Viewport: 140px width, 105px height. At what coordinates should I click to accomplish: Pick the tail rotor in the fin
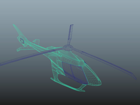click(x=22, y=41)
